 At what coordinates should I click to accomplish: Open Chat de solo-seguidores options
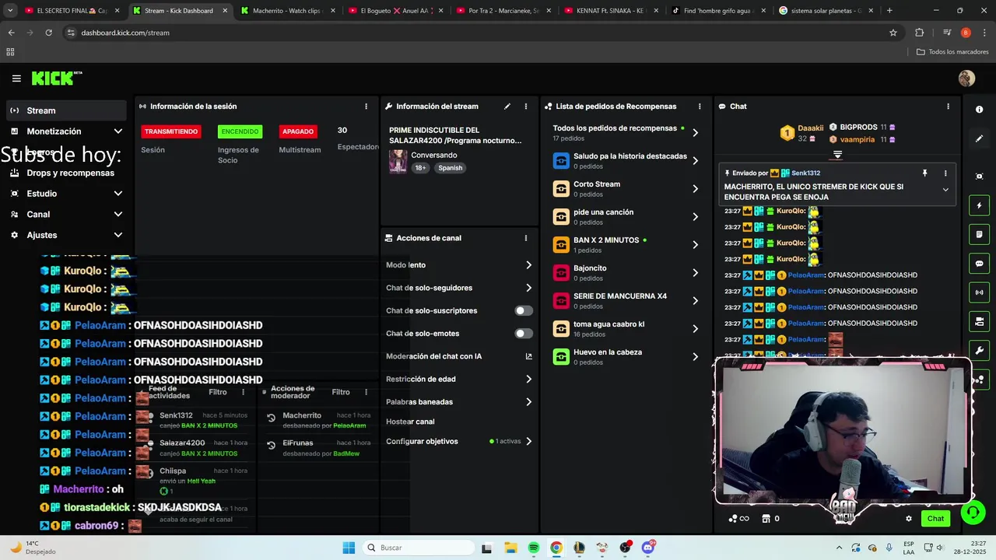(459, 288)
